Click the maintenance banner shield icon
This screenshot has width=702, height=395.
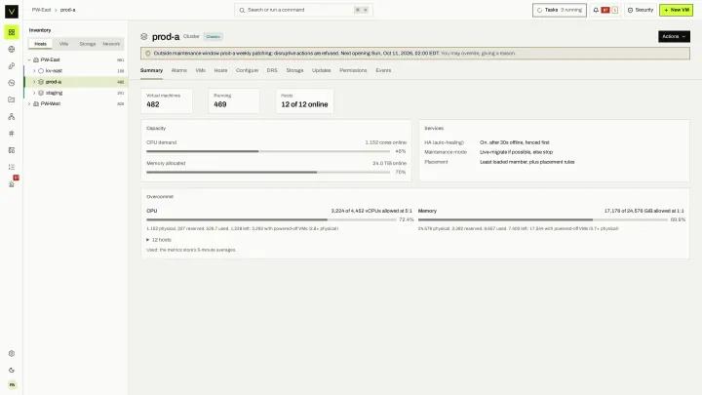pos(148,54)
